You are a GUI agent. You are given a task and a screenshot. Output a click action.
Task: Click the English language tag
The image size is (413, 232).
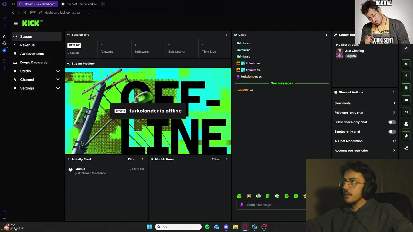coord(351,56)
